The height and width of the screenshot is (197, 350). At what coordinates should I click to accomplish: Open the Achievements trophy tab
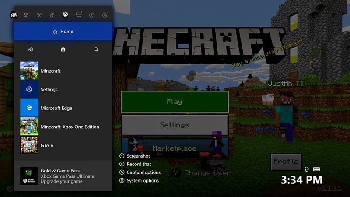tap(26, 15)
